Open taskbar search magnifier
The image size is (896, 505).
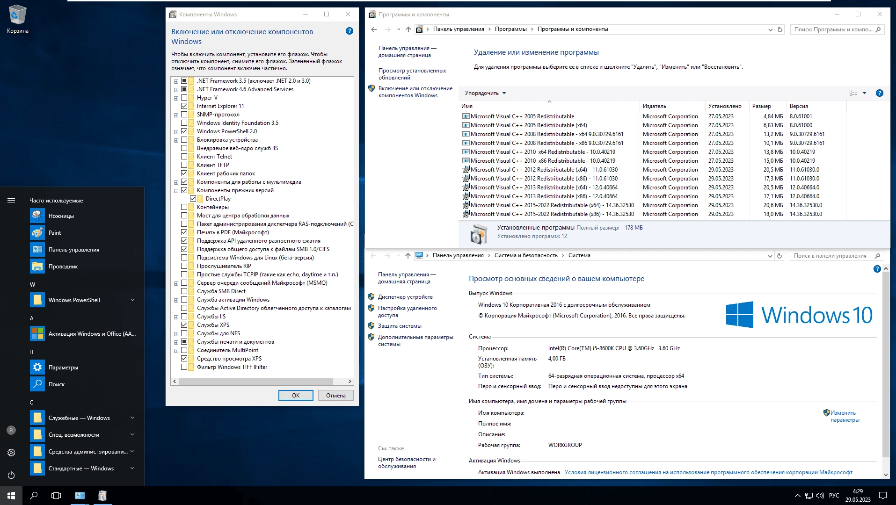(34, 496)
